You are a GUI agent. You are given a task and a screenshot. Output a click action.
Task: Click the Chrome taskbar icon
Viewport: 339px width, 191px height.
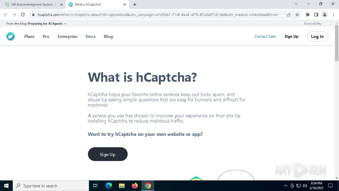pyautogui.click(x=148, y=186)
